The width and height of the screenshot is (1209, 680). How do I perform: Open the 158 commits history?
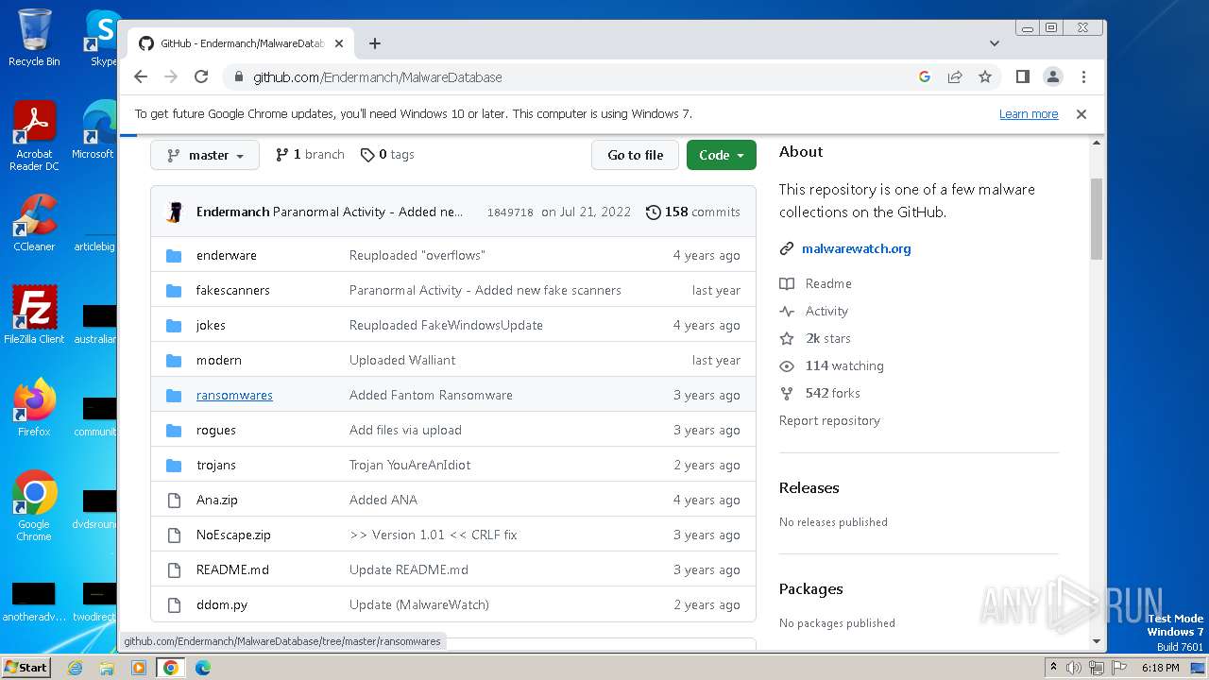693,212
